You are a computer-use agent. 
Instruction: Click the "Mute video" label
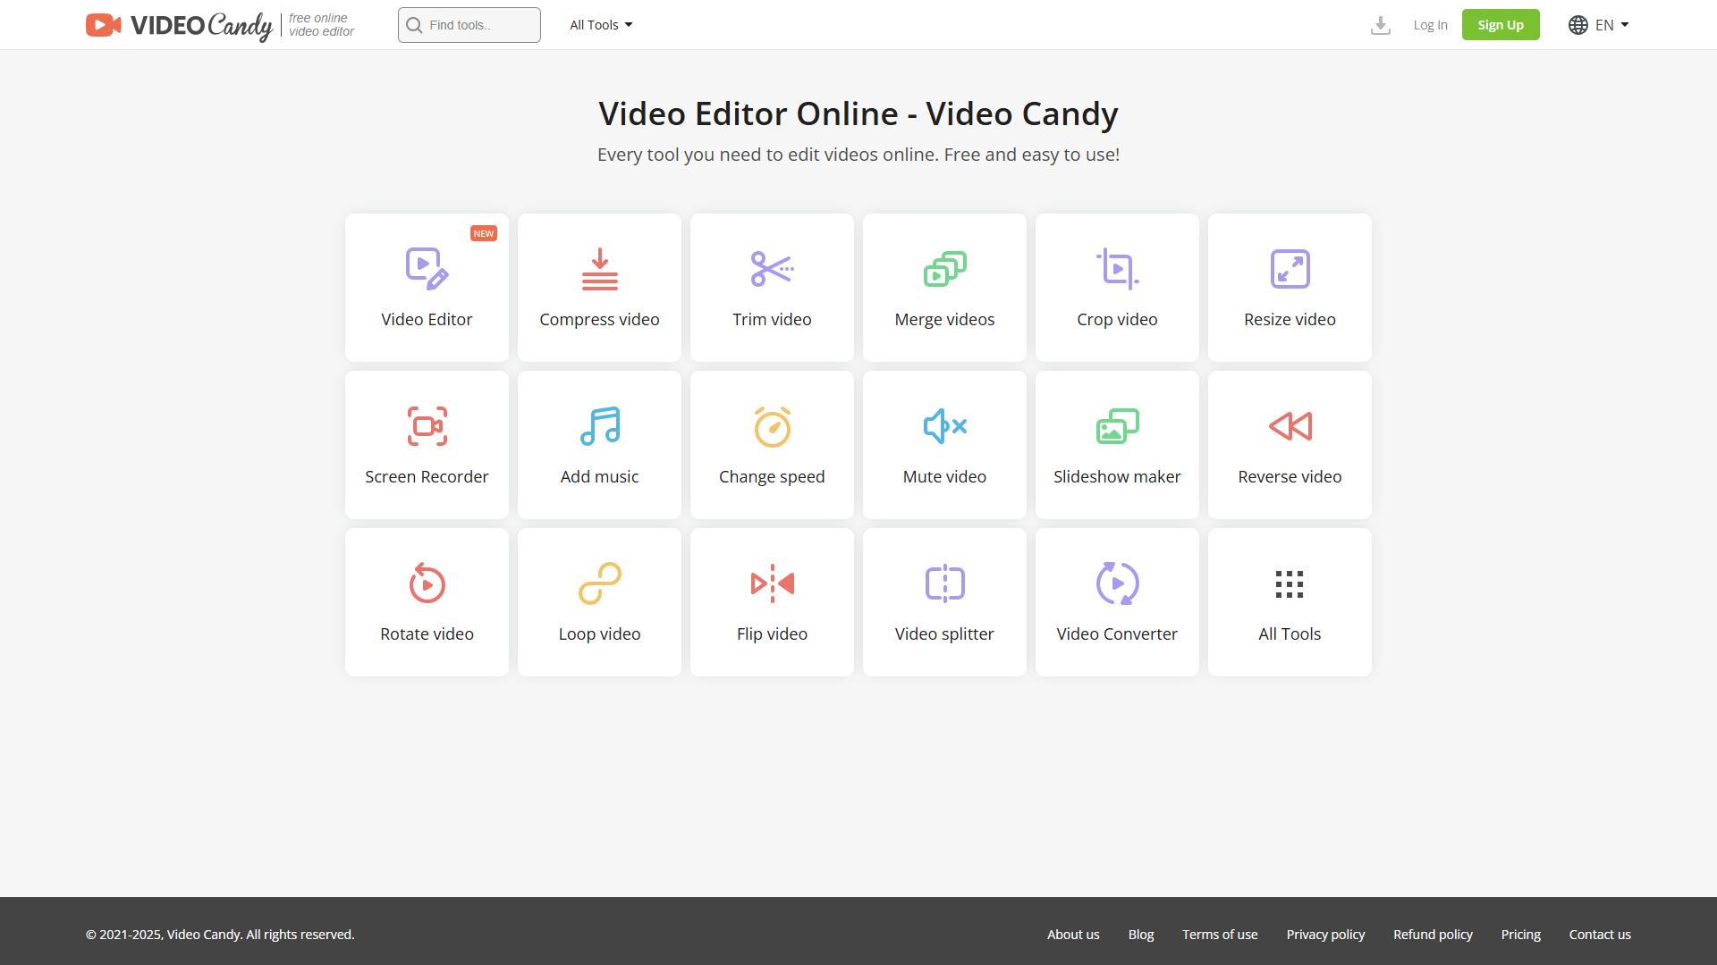coord(944,477)
